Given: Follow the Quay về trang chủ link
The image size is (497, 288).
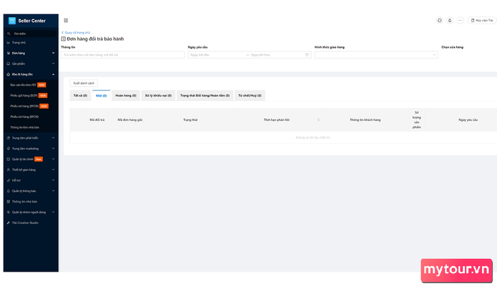Looking at the screenshot, I should [x=76, y=33].
